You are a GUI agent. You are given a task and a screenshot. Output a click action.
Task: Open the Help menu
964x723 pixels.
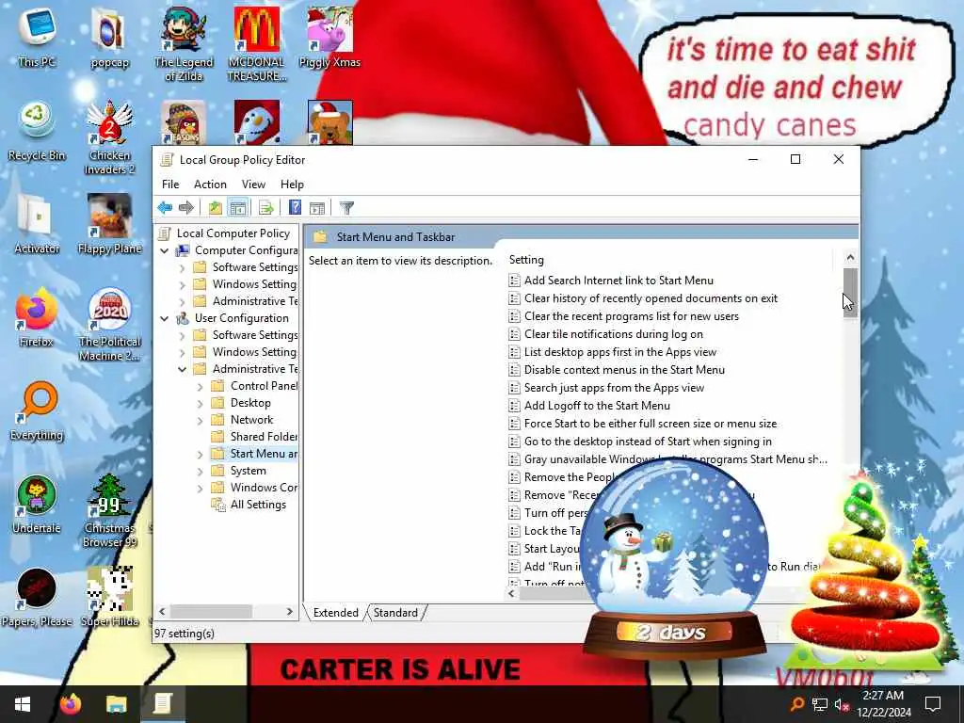pyautogui.click(x=292, y=185)
